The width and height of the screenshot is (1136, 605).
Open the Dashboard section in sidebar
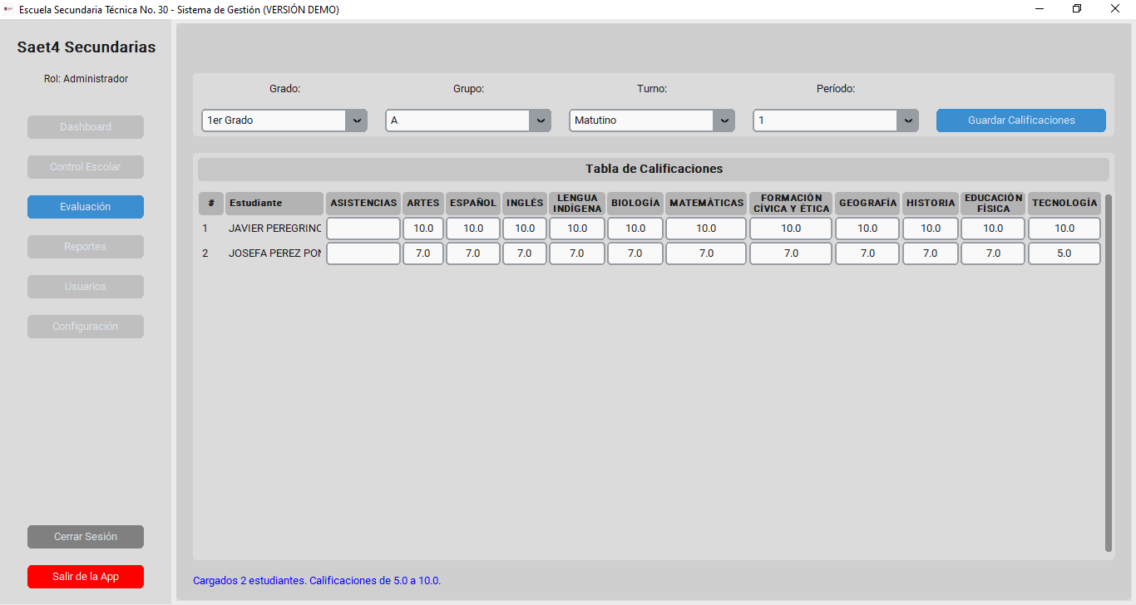tap(86, 127)
